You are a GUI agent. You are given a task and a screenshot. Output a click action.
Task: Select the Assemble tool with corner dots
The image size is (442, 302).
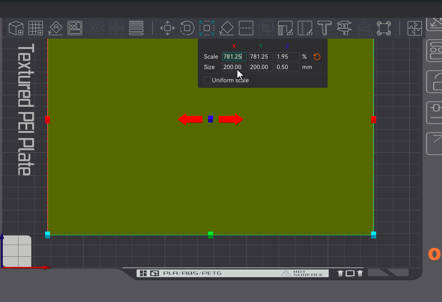coord(384,28)
